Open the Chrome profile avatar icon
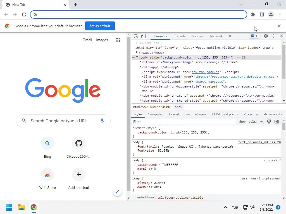This screenshot has height=214, width=286. tap(271, 14)
